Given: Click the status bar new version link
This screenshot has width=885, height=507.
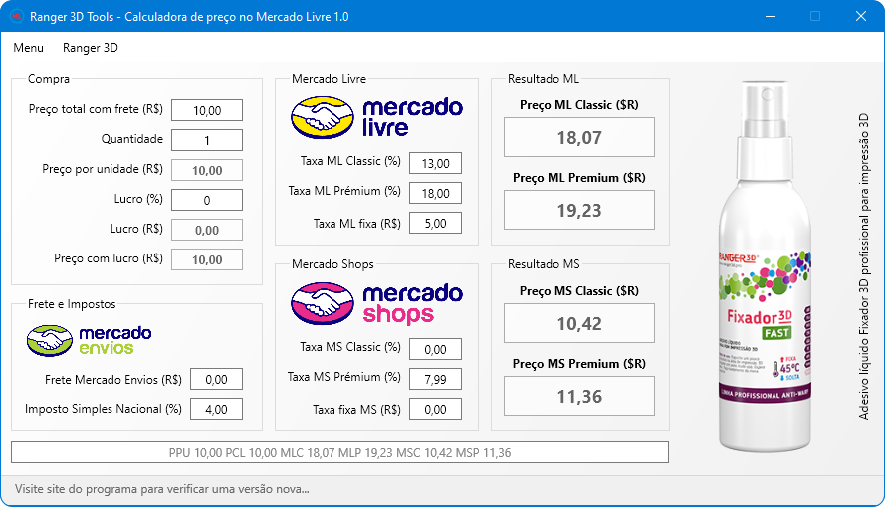Looking at the screenshot, I should (161, 489).
